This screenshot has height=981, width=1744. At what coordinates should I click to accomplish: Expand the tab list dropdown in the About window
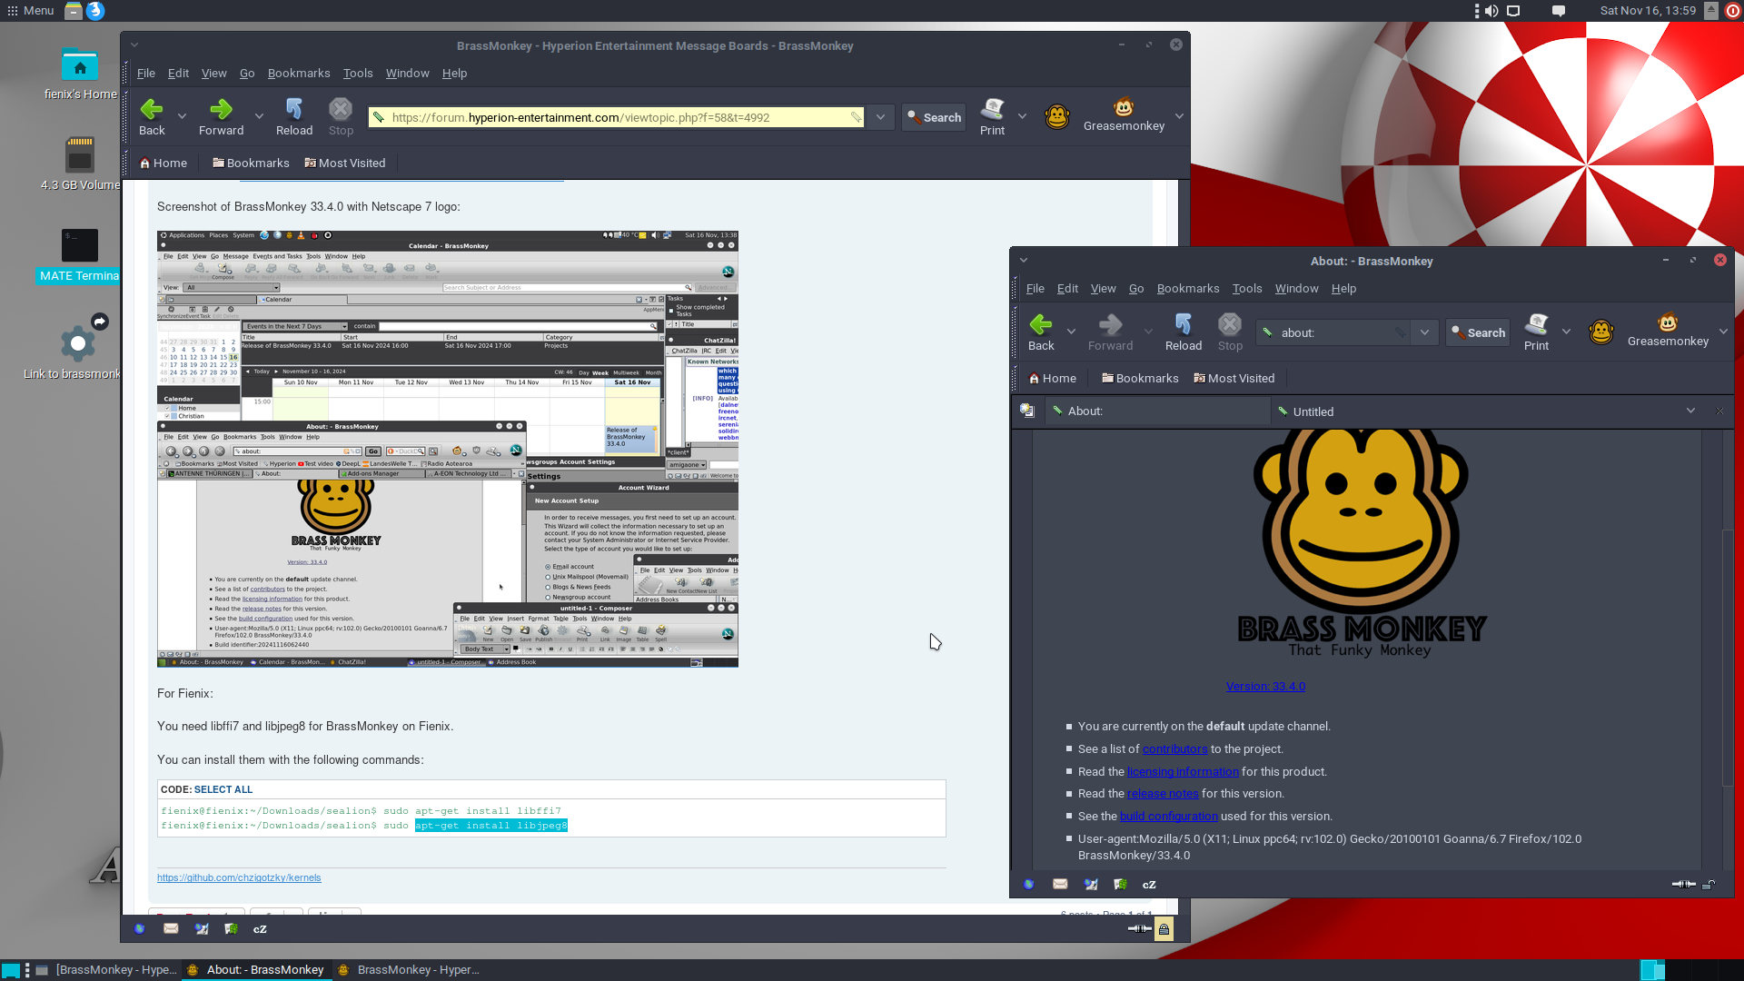(x=1690, y=411)
